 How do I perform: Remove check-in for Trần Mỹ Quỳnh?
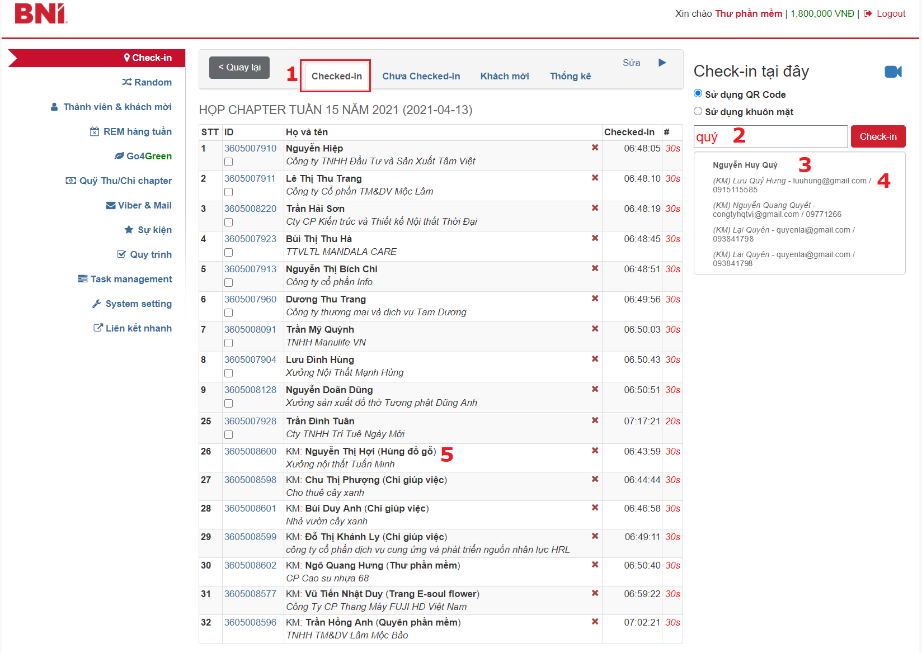pos(595,329)
